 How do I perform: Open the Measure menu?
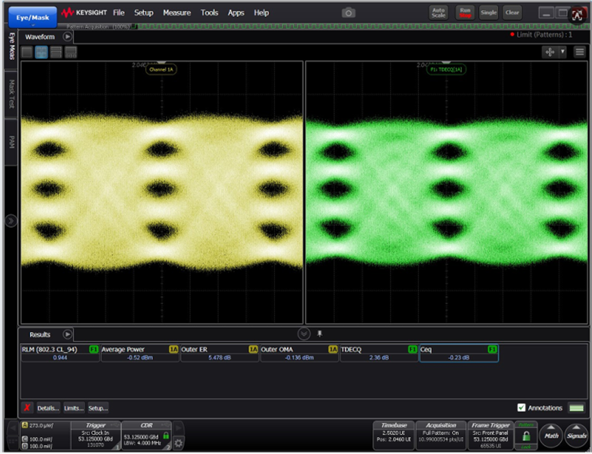(177, 13)
